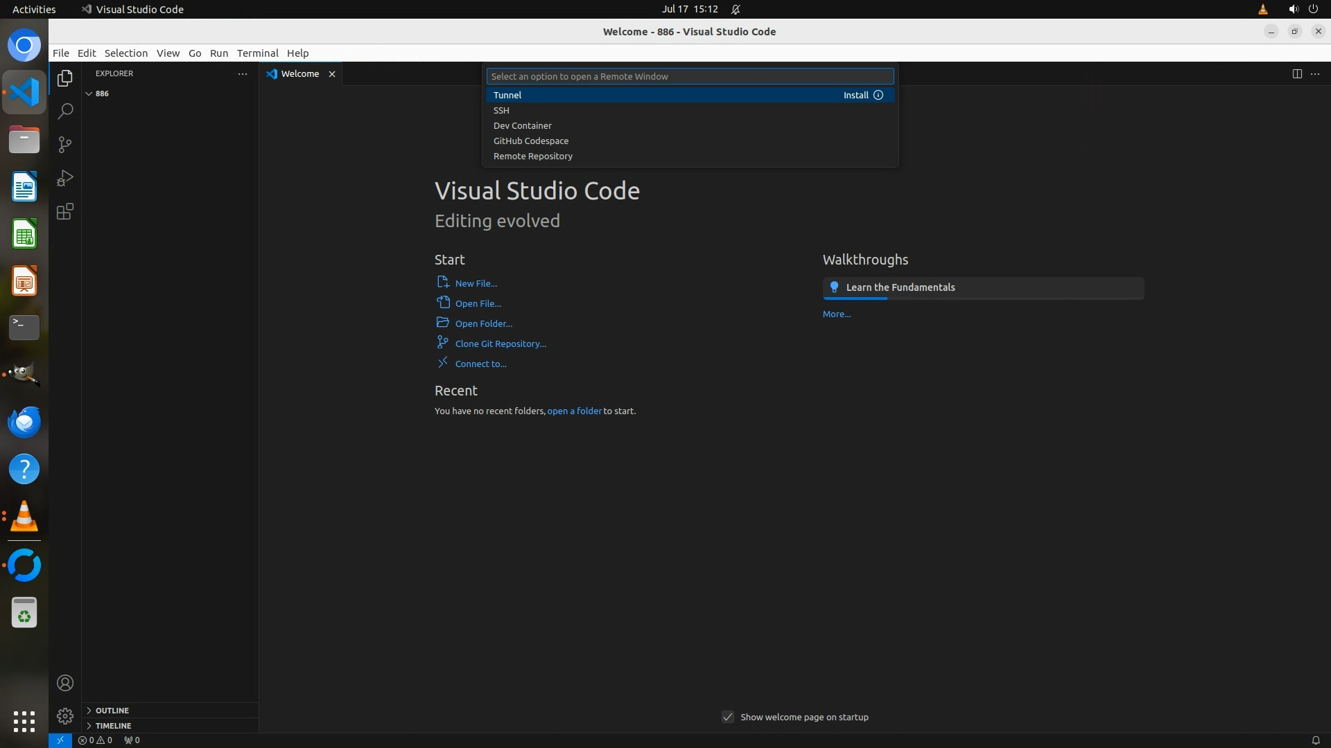Screen dimensions: 1331x748
Task: Open the Terminal menu
Action: click(x=257, y=53)
